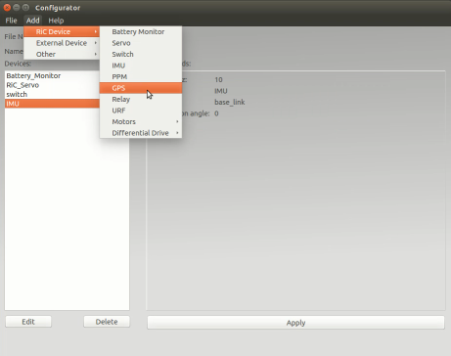The height and width of the screenshot is (356, 451).
Task: Expand the RiC Device submenu
Action: 62,31
